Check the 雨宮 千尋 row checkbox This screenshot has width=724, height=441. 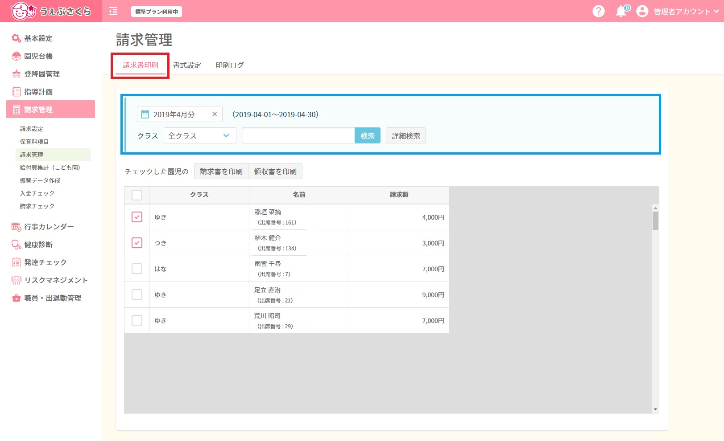click(x=137, y=269)
